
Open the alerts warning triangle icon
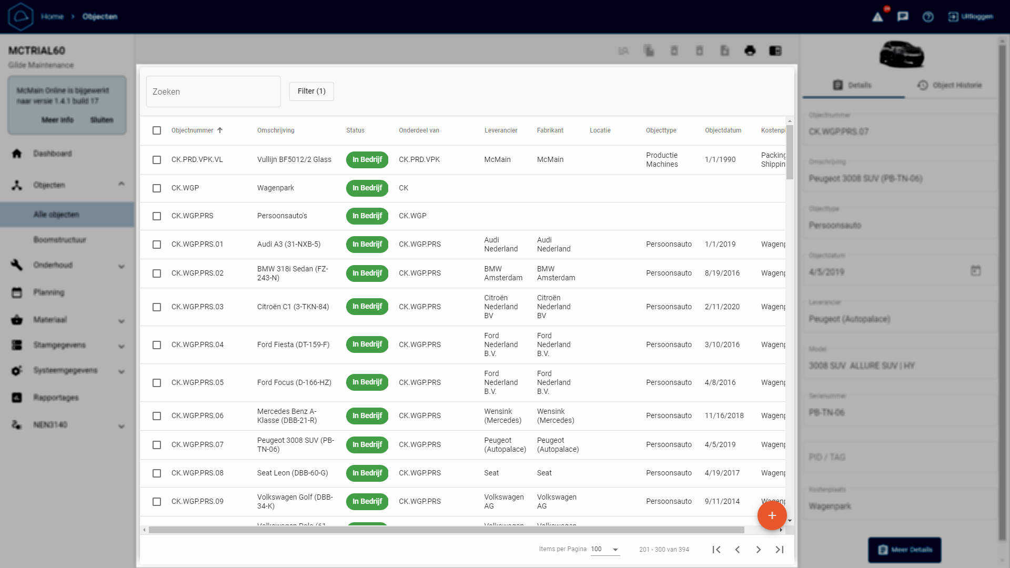[877, 17]
